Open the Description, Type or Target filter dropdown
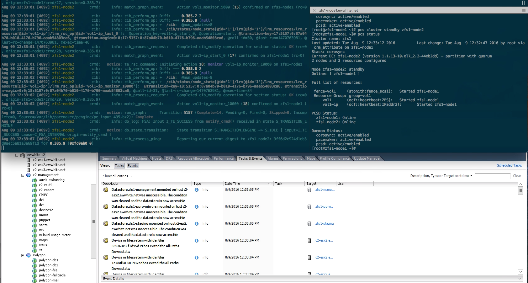This screenshot has width=528, height=283. (441, 176)
